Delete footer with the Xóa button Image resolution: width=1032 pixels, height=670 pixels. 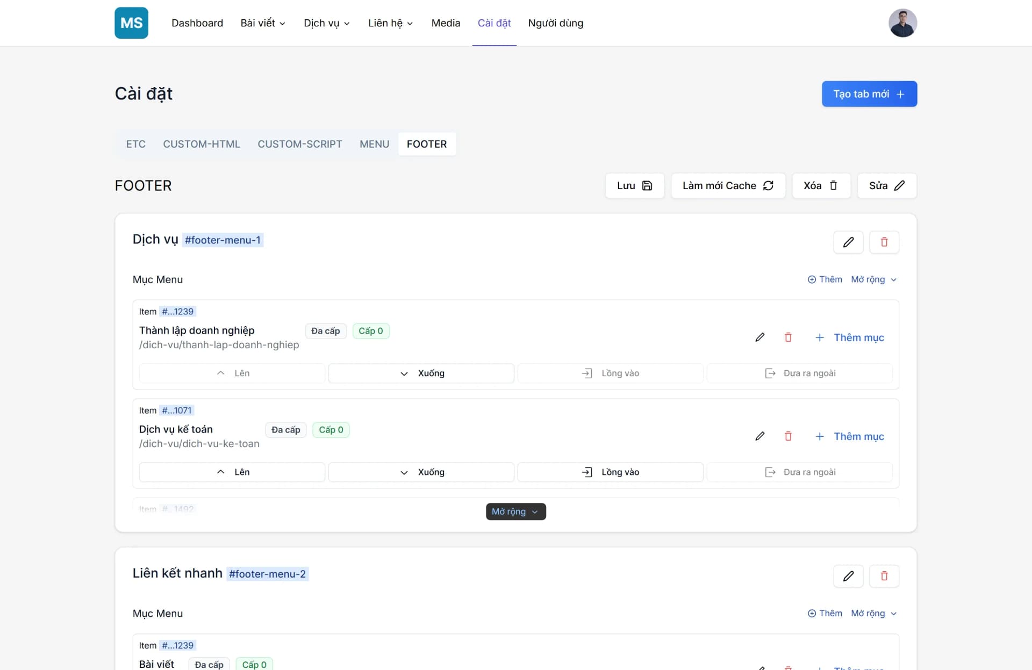click(x=821, y=185)
